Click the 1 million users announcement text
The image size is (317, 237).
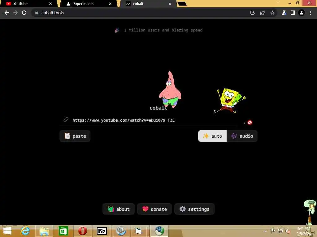pos(163,30)
